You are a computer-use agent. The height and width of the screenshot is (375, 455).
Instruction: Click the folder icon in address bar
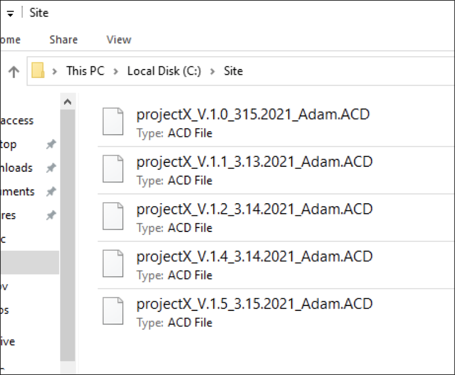pos(38,70)
